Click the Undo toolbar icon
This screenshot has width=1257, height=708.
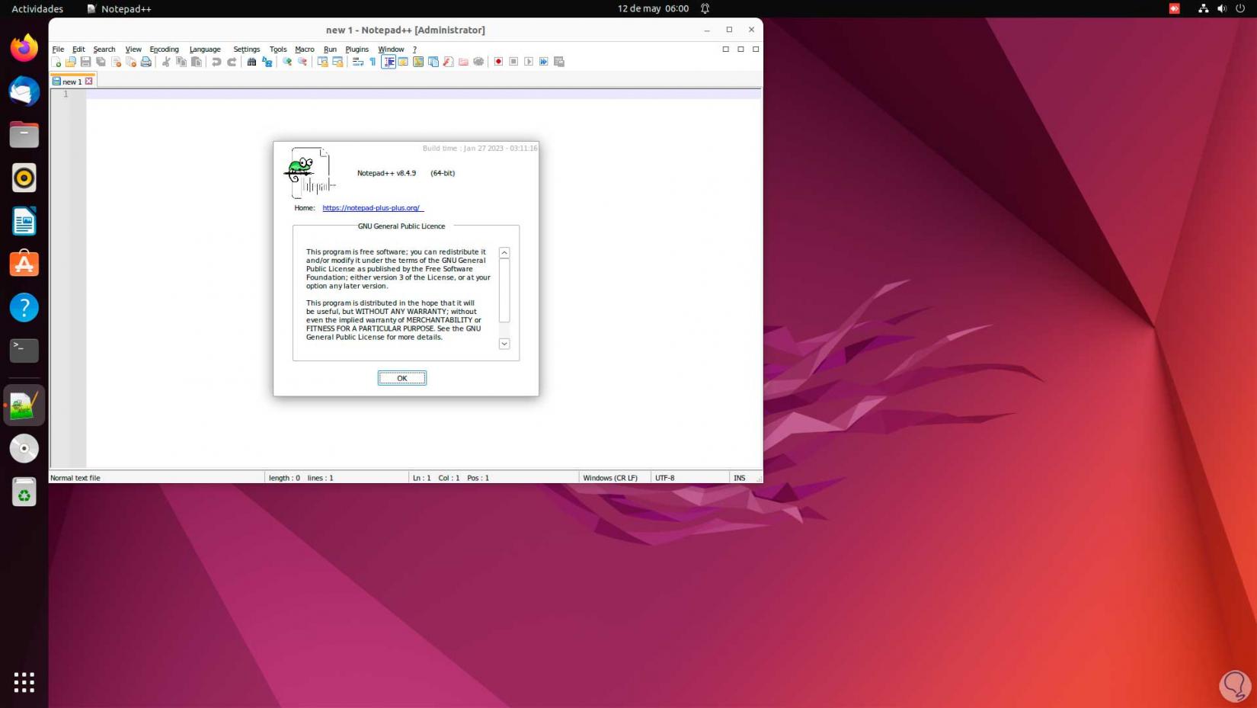click(216, 62)
